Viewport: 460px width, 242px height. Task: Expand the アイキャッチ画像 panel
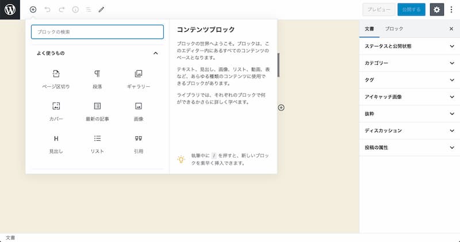click(409, 97)
